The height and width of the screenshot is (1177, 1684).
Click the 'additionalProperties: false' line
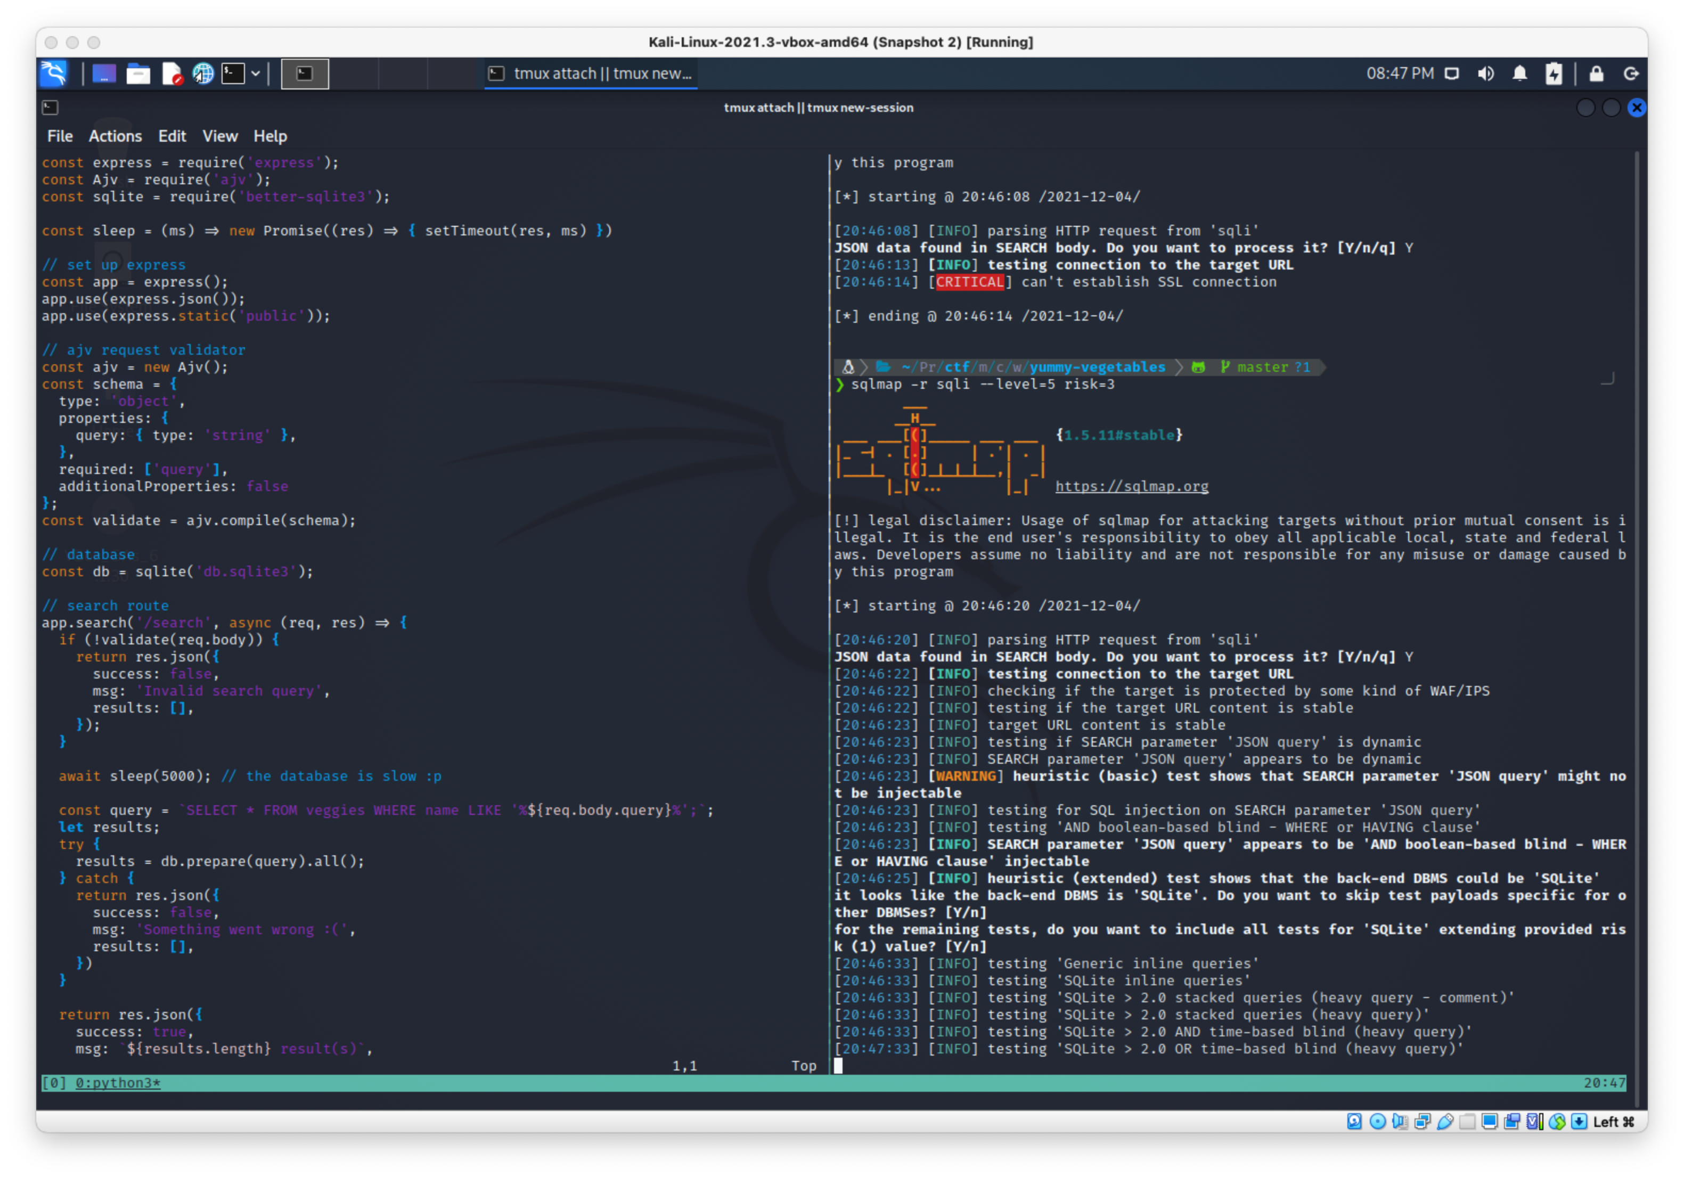click(x=173, y=486)
